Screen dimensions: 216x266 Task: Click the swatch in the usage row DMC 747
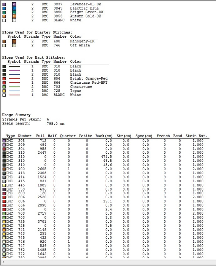4,246
